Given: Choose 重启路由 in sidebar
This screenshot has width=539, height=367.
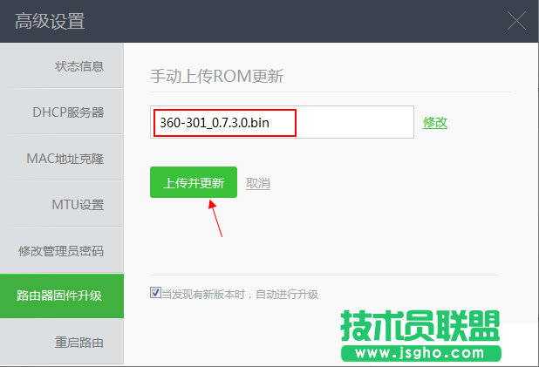Looking at the screenshot, I should [62, 342].
